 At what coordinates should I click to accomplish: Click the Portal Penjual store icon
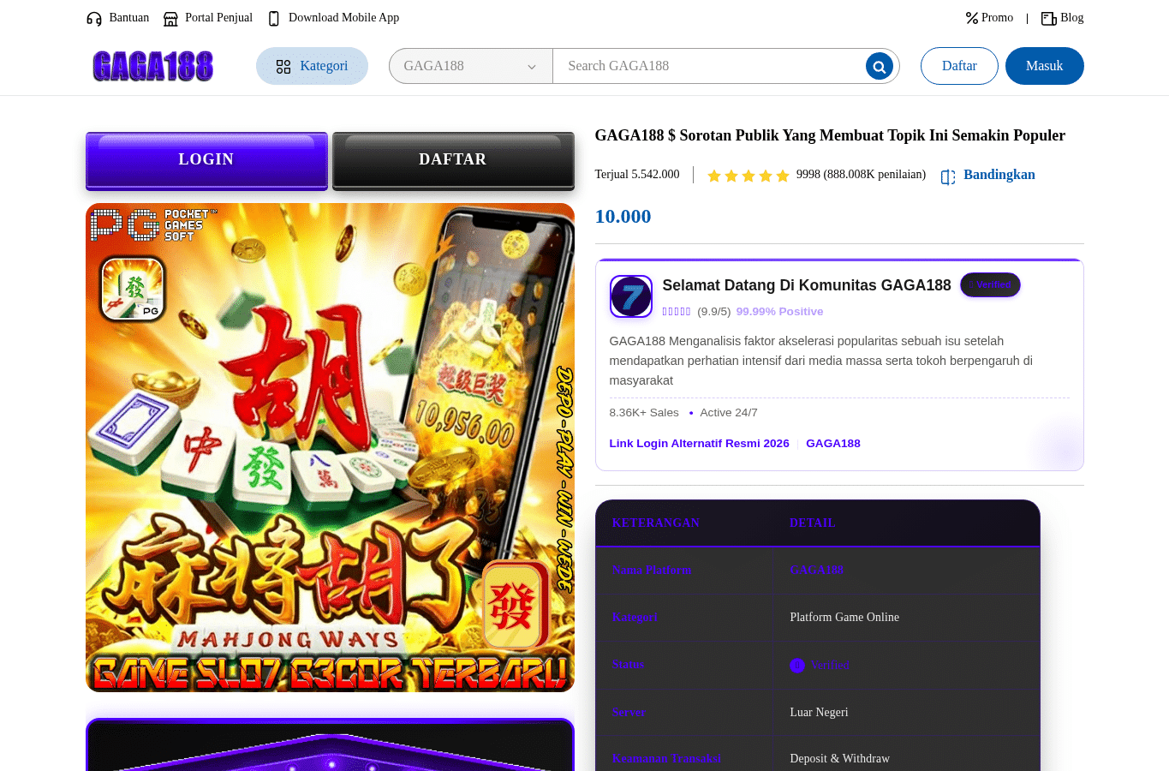click(170, 19)
